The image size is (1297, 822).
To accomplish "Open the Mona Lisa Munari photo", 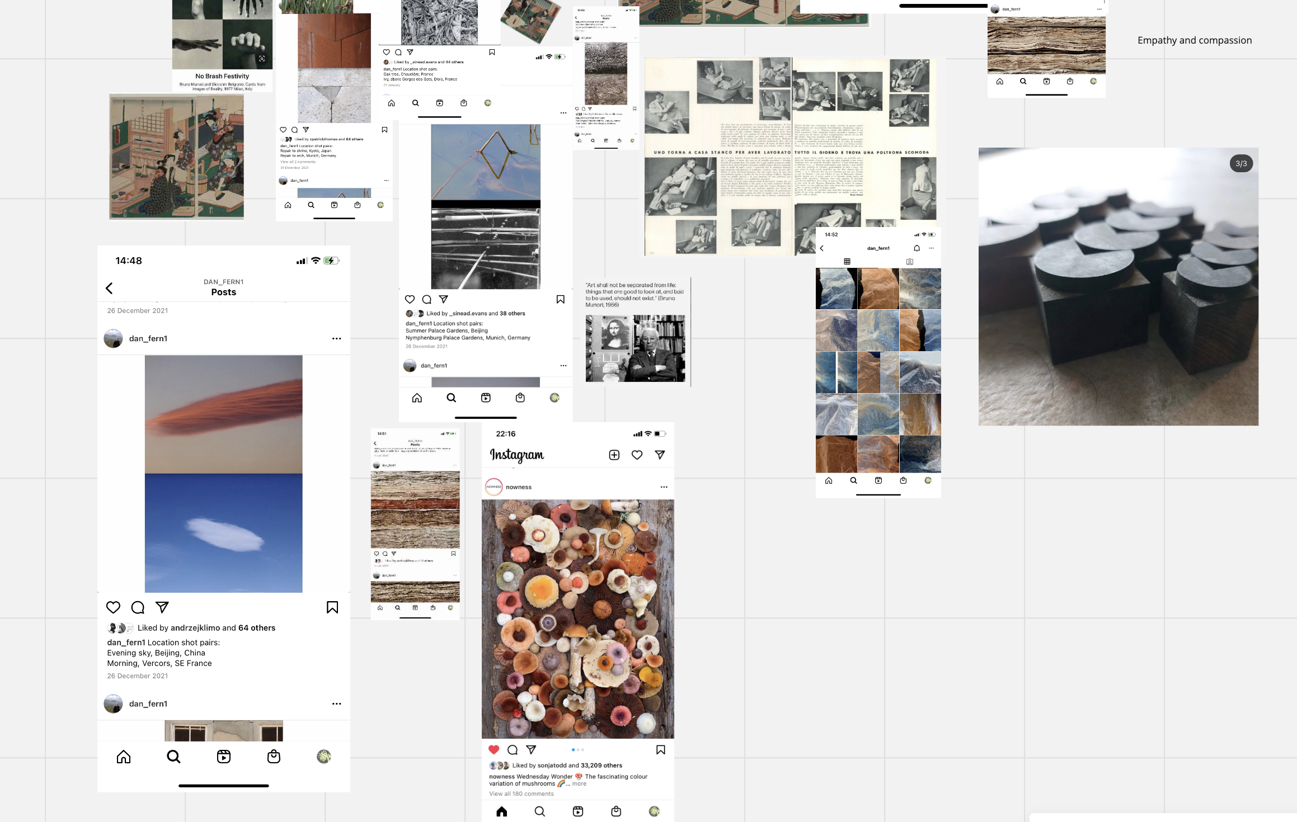I will coord(635,348).
